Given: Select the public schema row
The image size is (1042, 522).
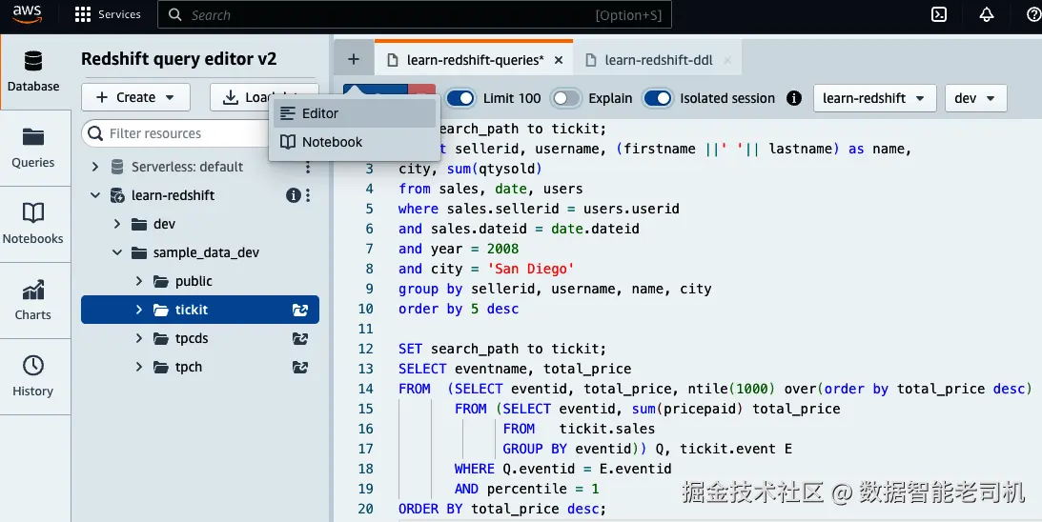Looking at the screenshot, I should click(200, 281).
